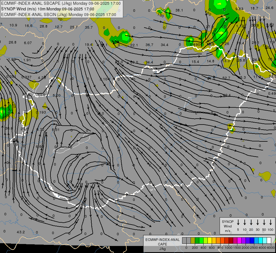Click the '2500' tick label on CAPE scale
276x253 pixels.
coord(254,248)
